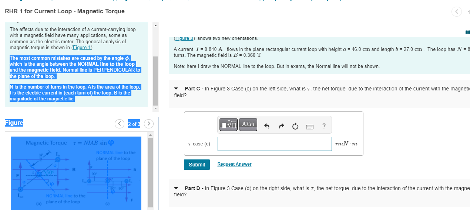Go to previous problem arrow at top right
Screen dimensions: 470x210
[456, 11]
